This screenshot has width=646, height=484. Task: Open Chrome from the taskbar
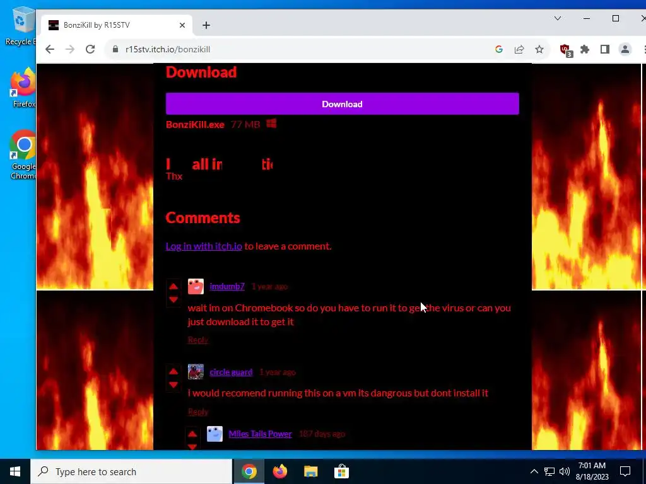(249, 471)
